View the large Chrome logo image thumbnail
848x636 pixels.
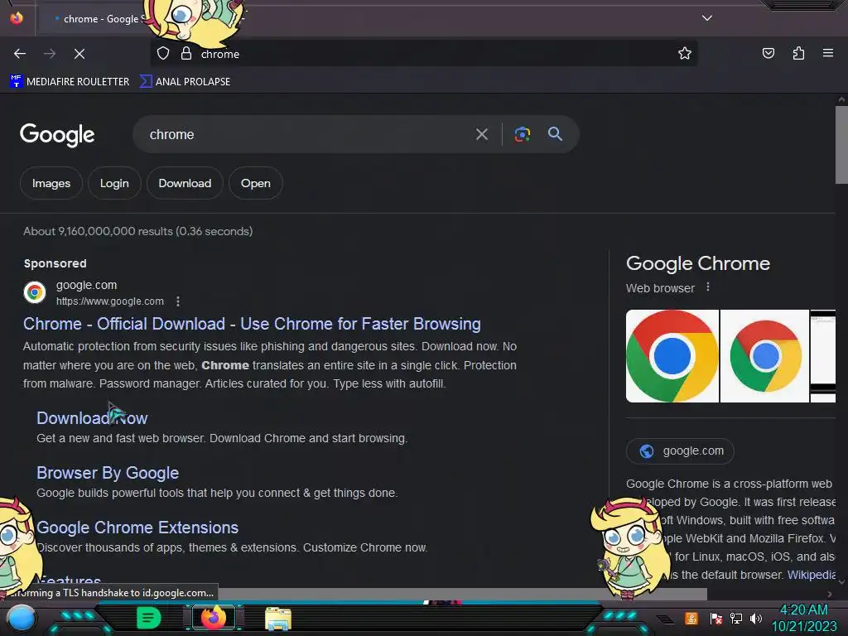(672, 356)
